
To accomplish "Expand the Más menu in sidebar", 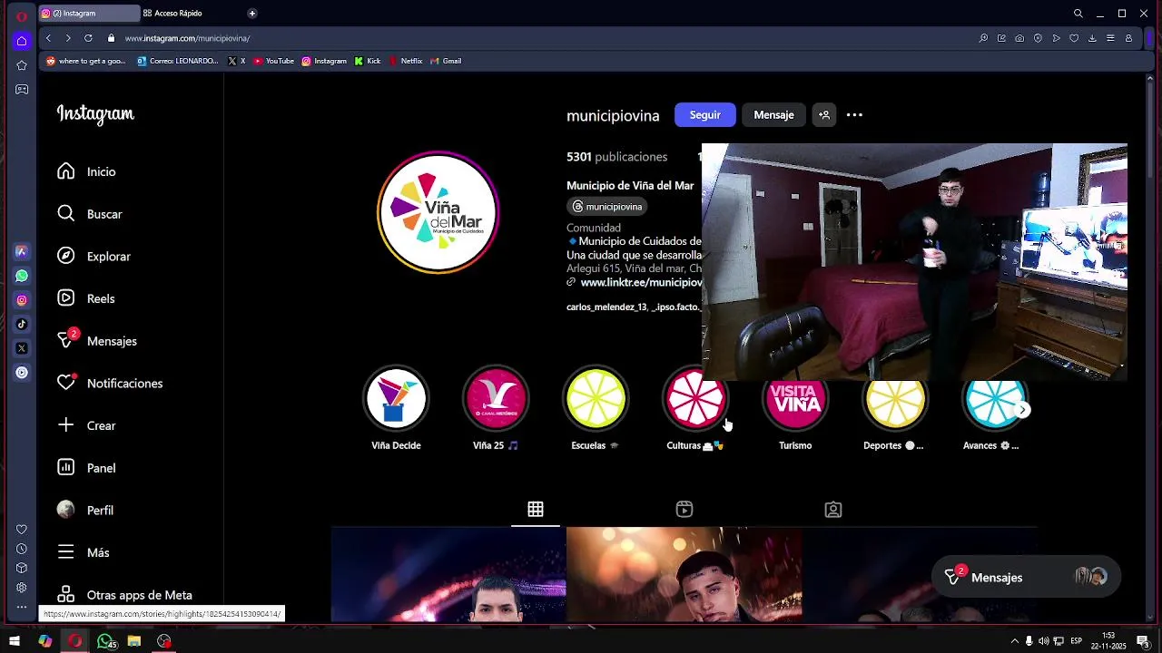I will tap(83, 552).
